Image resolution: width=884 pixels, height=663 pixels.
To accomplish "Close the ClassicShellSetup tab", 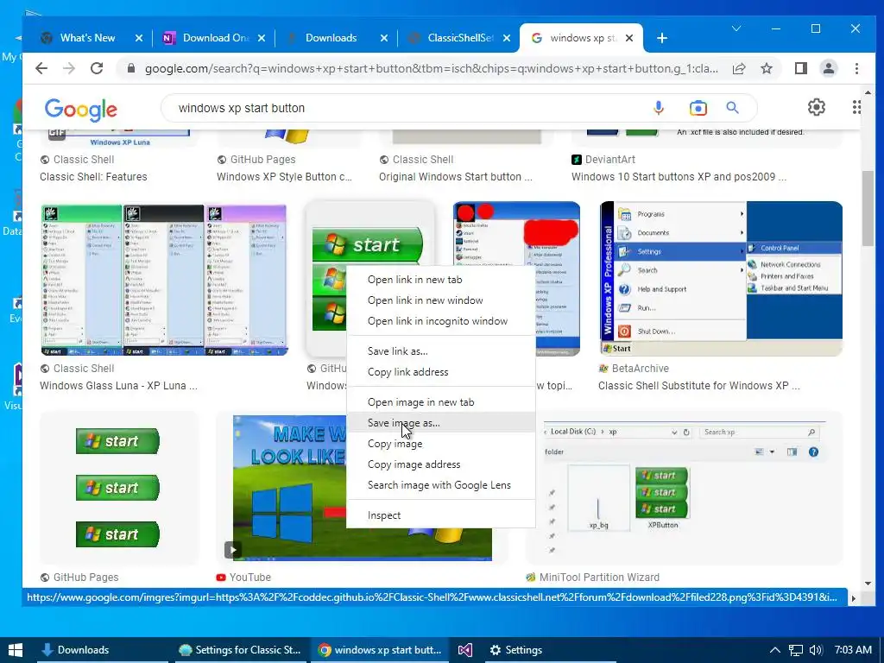I will (x=506, y=38).
